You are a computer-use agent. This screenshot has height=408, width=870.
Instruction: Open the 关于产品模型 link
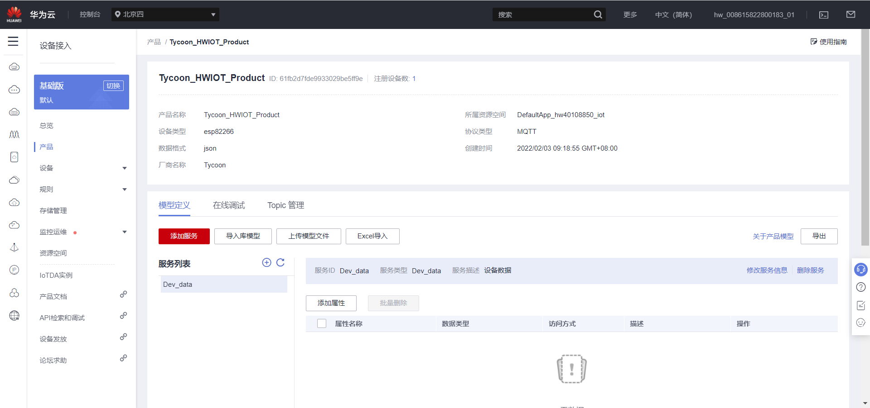[773, 237]
